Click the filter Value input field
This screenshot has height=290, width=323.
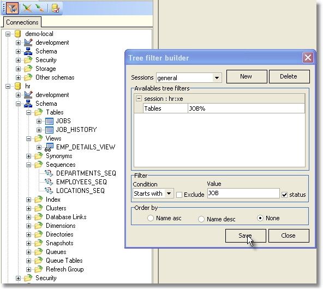pos(243,194)
